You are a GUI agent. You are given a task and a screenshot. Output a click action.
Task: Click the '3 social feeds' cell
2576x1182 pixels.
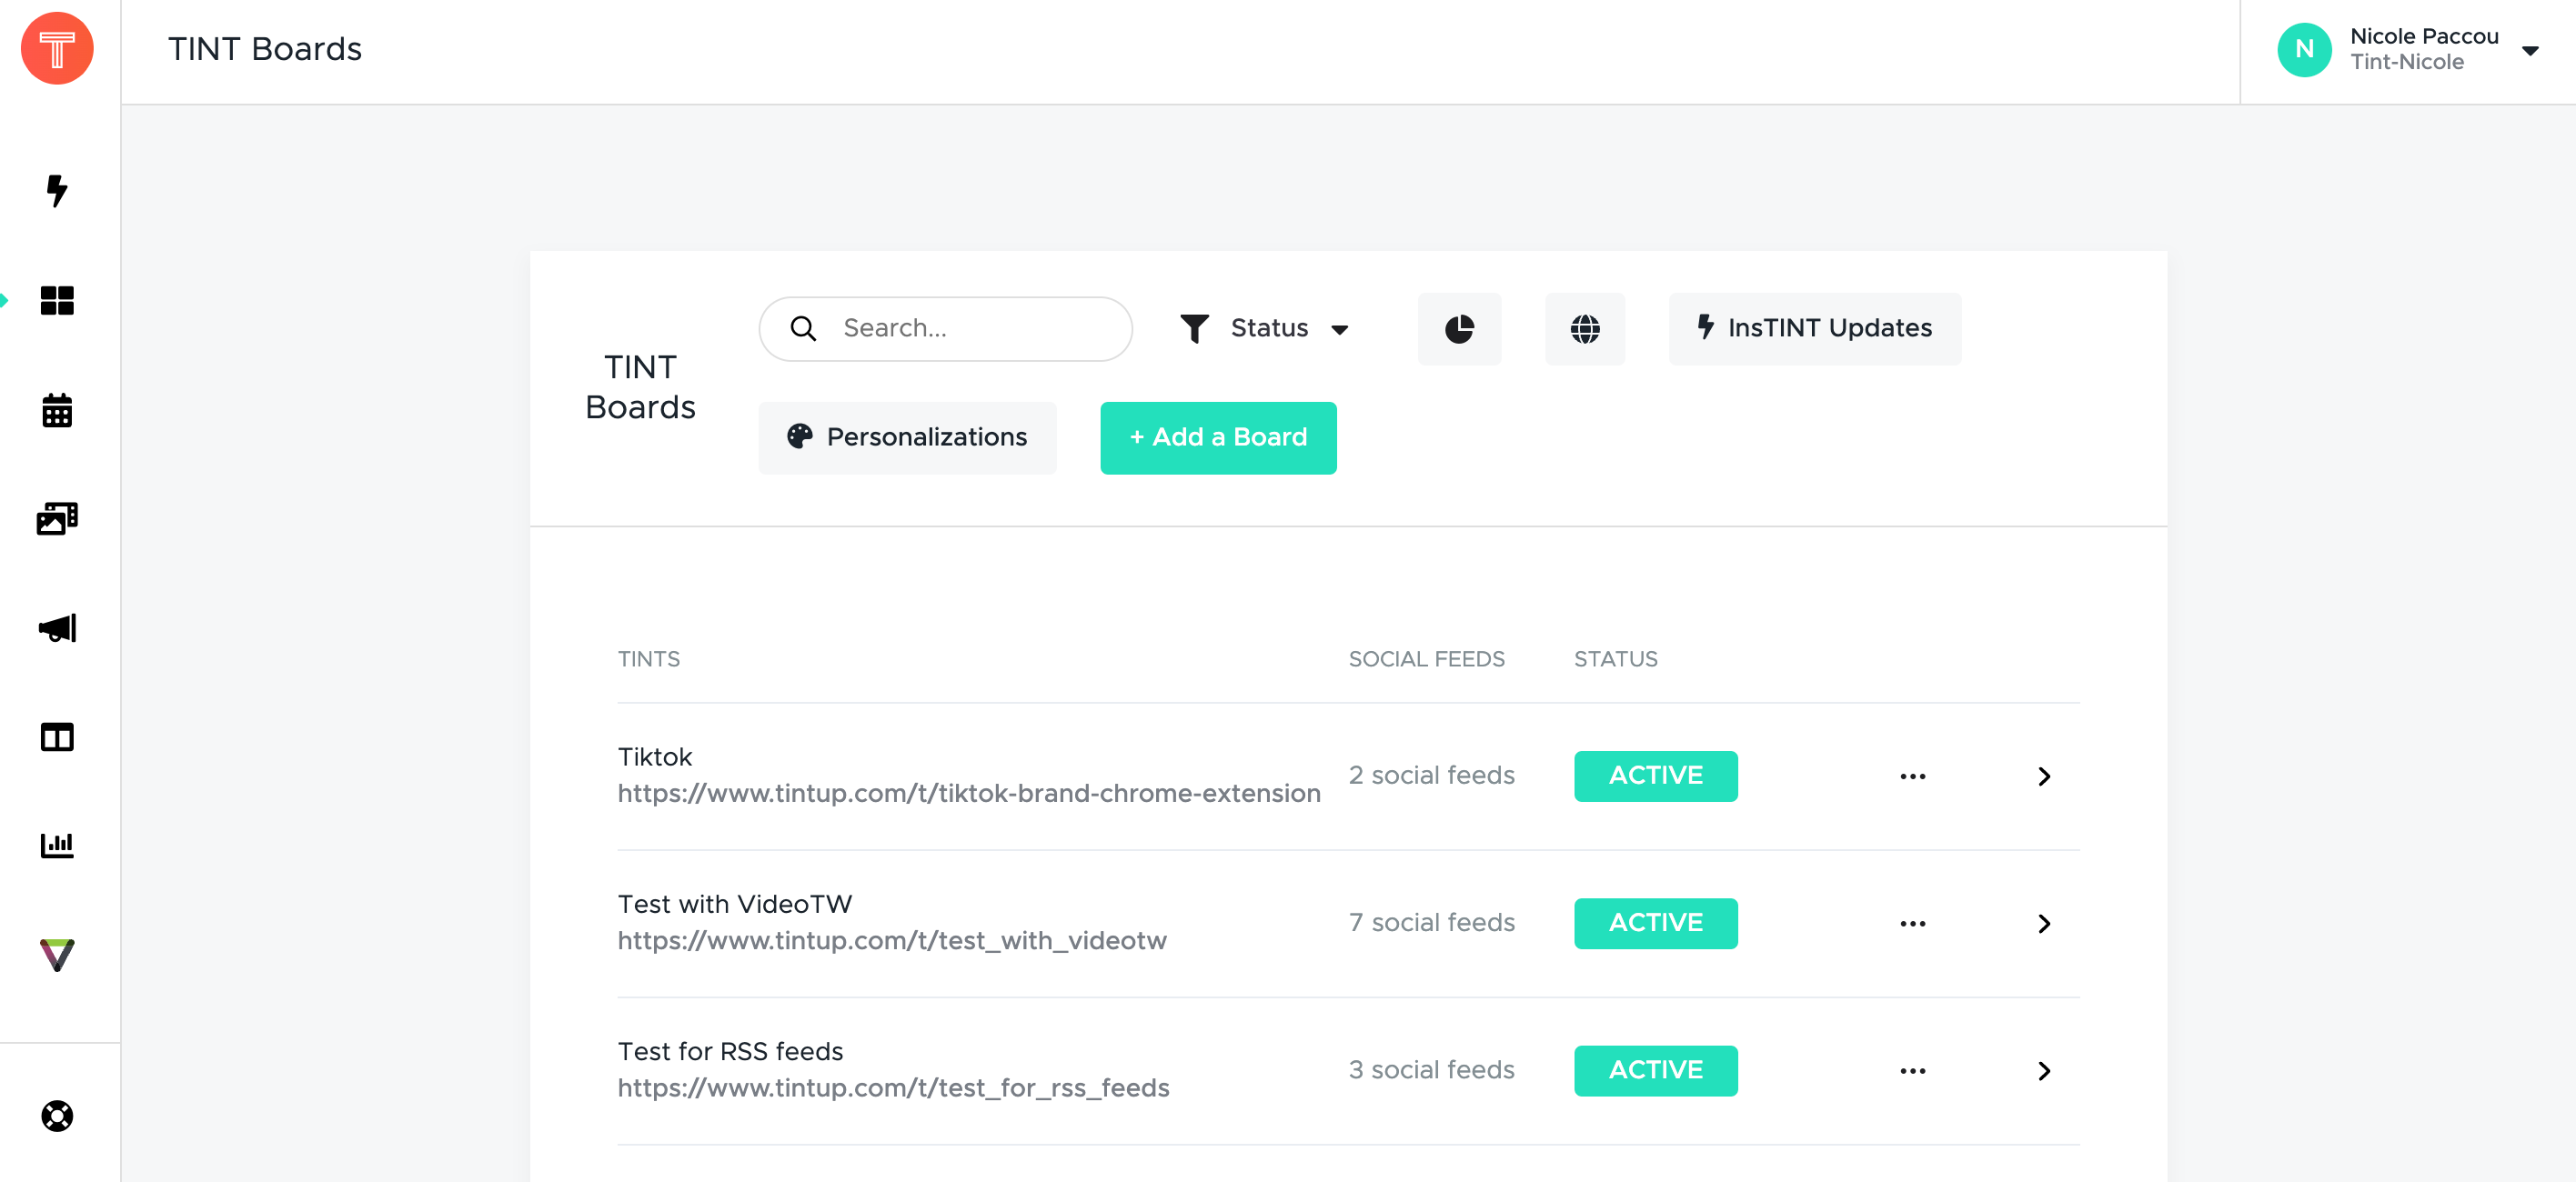click(x=1431, y=1069)
